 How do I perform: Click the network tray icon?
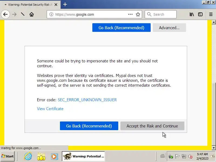[184, 156]
